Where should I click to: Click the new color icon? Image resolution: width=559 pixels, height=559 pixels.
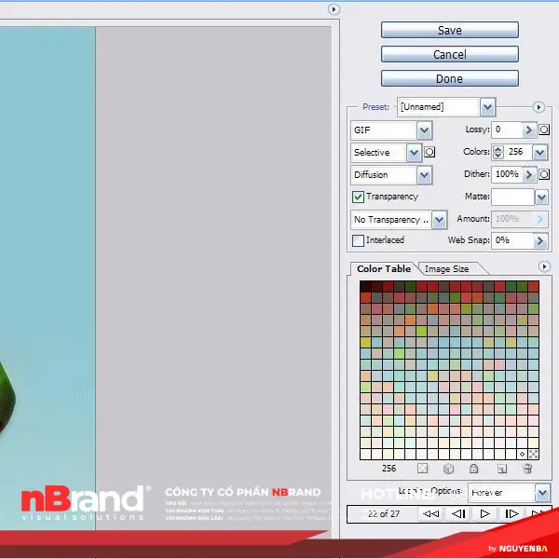coord(501,469)
